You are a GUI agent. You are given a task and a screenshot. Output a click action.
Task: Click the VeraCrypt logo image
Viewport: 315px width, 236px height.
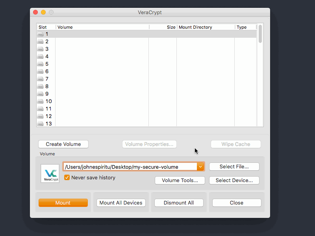pyautogui.click(x=50, y=173)
